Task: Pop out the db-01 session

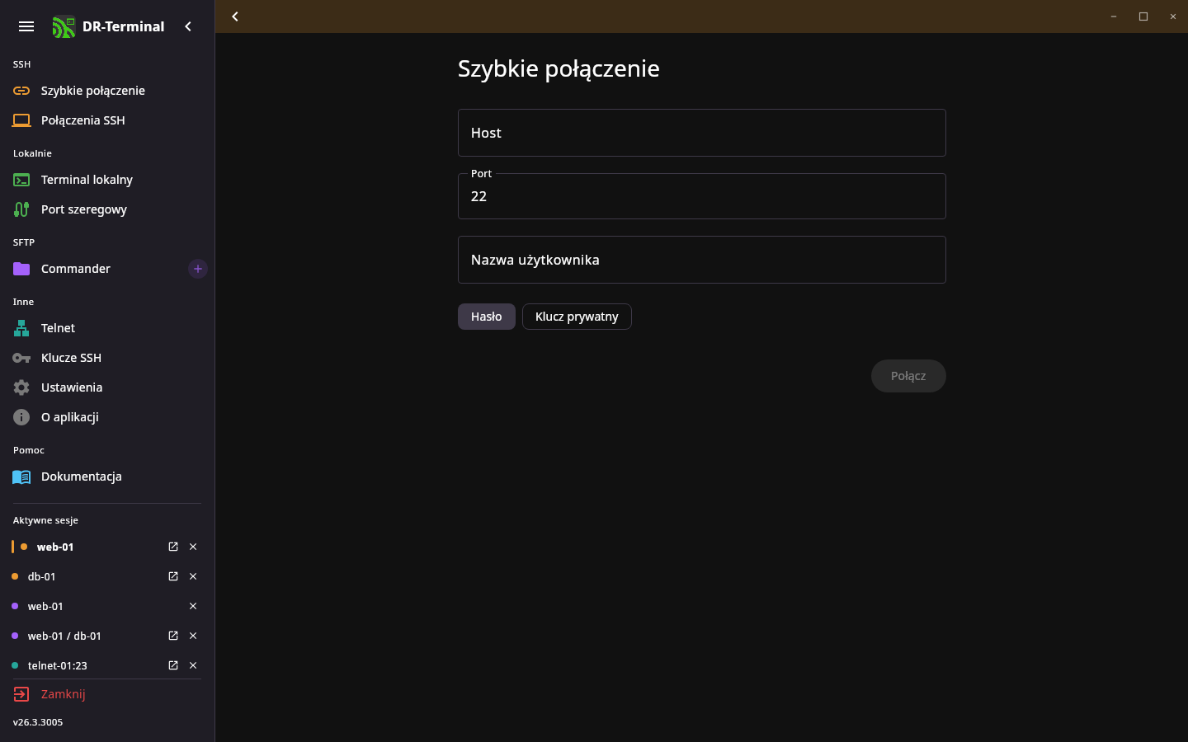Action: click(173, 576)
